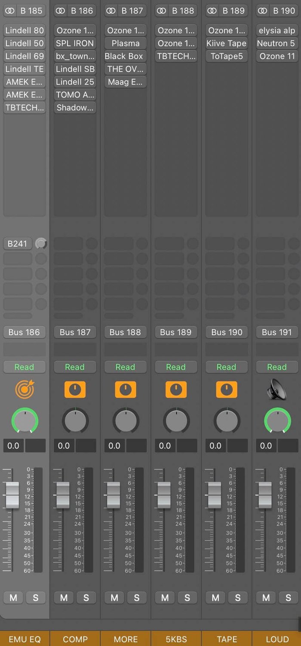Mute the EMU EQ channel
301x646 pixels.
point(13,598)
